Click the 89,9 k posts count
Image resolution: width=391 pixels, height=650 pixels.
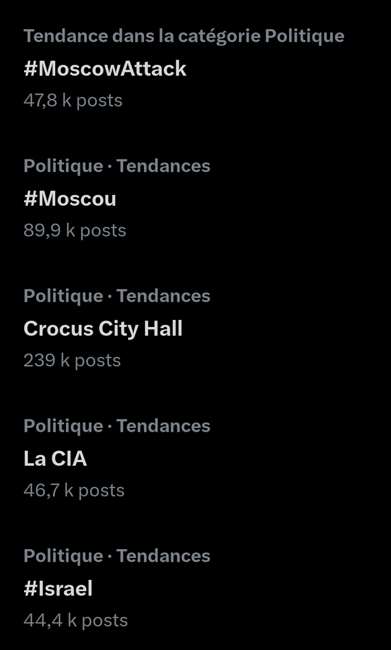tap(75, 230)
